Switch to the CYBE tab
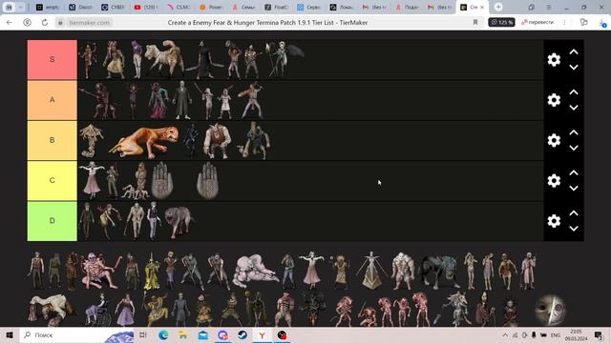 coord(113,7)
